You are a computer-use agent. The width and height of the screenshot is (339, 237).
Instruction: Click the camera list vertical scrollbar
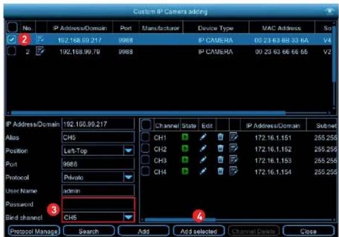[x=334, y=54]
